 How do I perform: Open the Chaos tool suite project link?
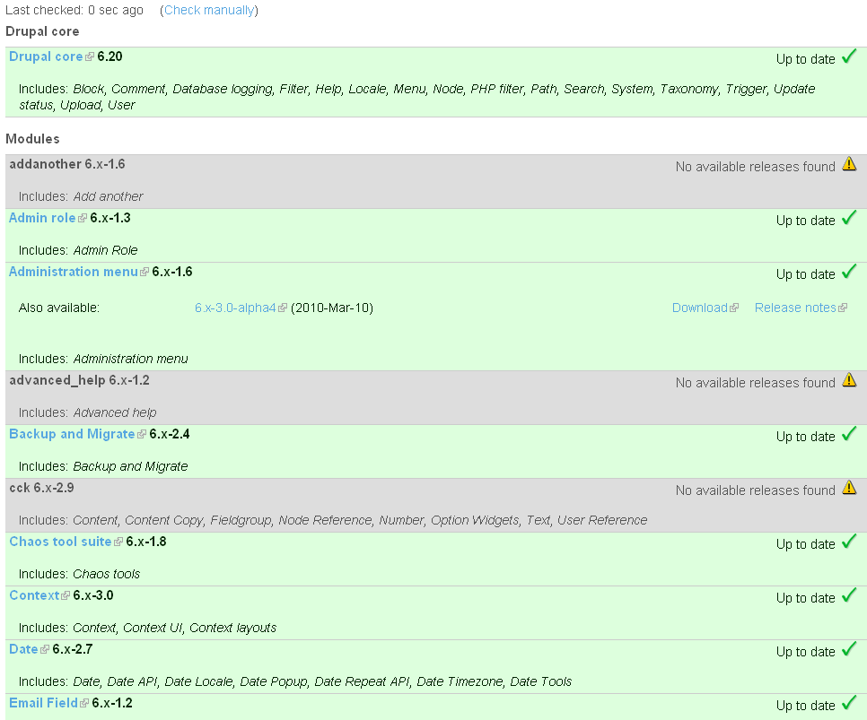click(60, 542)
